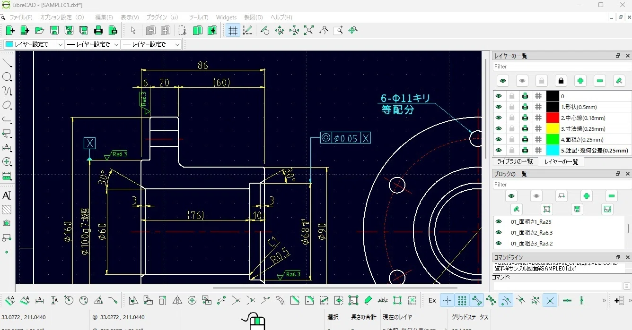Viewport: 632px width, 330px height.
Task: Toggle visibility of block 01_面粗さ2_Ra6.3
Action: 499,232
